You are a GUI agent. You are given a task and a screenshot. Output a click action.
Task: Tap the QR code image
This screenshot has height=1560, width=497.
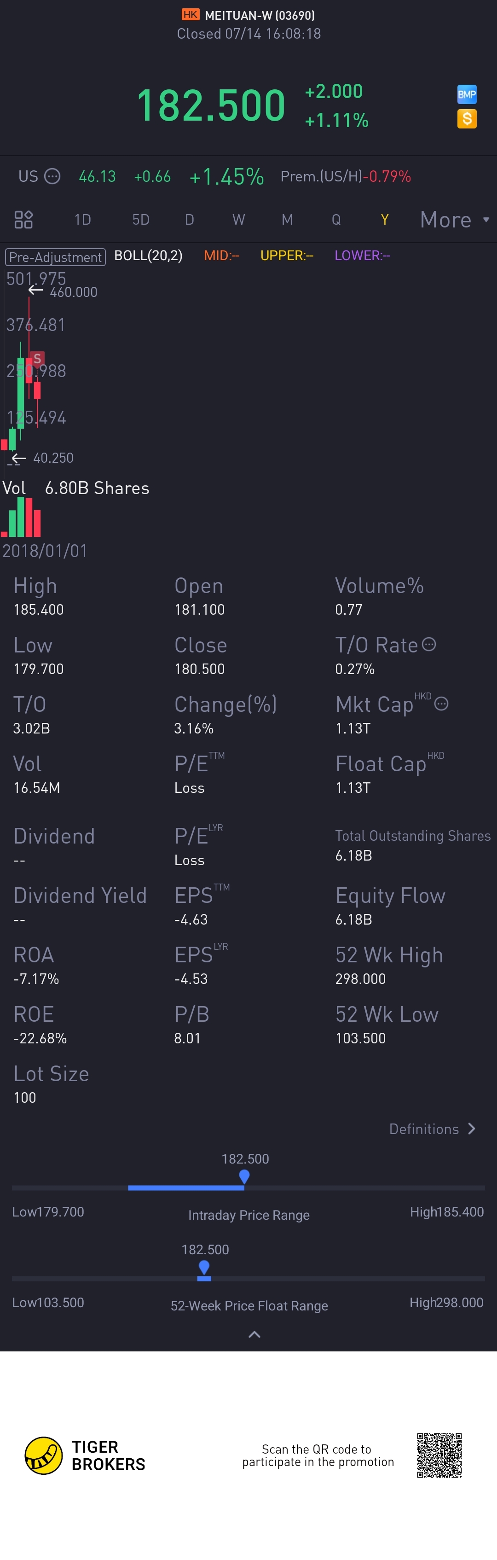click(x=439, y=1455)
